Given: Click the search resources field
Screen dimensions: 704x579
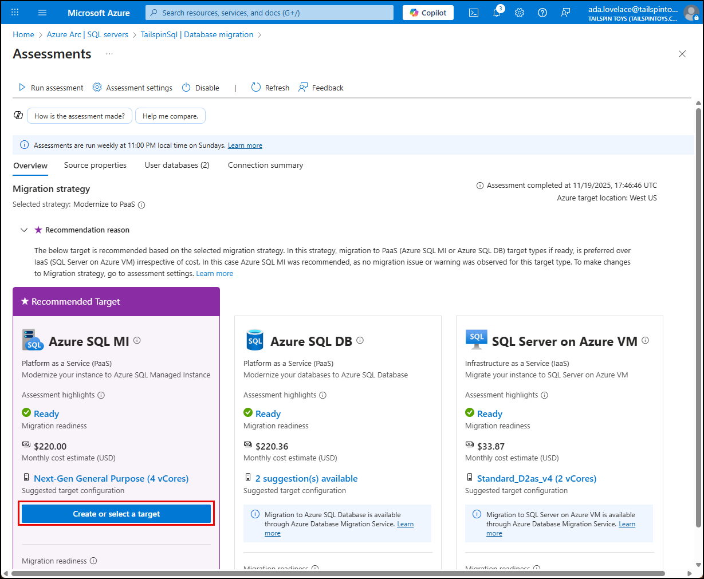Looking at the screenshot, I should (269, 12).
